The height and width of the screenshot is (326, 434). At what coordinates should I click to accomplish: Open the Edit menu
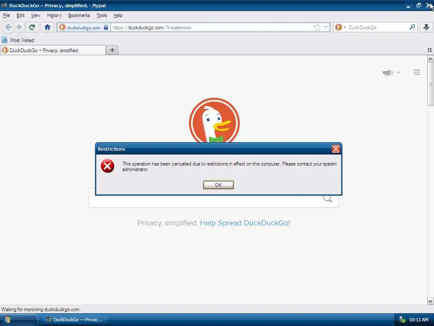(20, 15)
